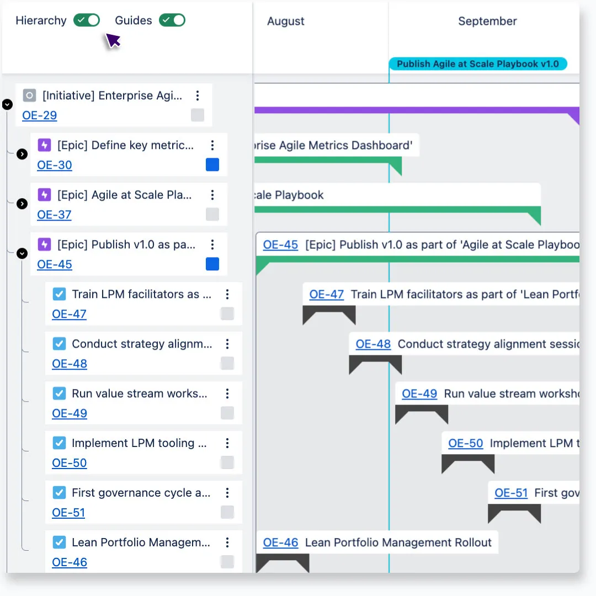
Task: Expand the OE-37 Agile at Scale epic
Action: (x=22, y=204)
